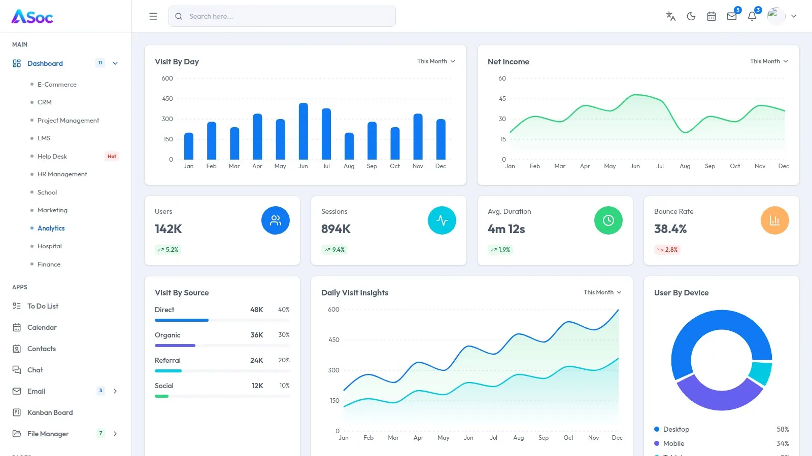This screenshot has width=812, height=456.
Task: Click the Sessions activity pulse icon
Action: point(442,220)
